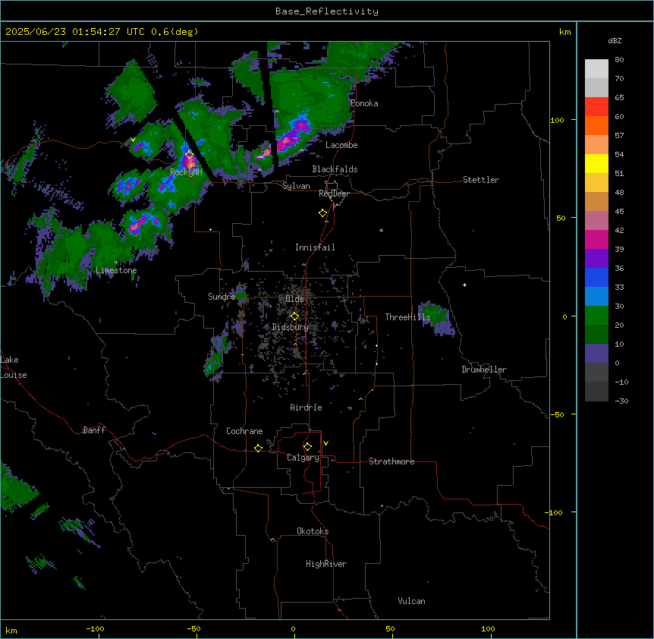Click the Base_Reflectivity title
654x639 pixels.
click(x=327, y=11)
